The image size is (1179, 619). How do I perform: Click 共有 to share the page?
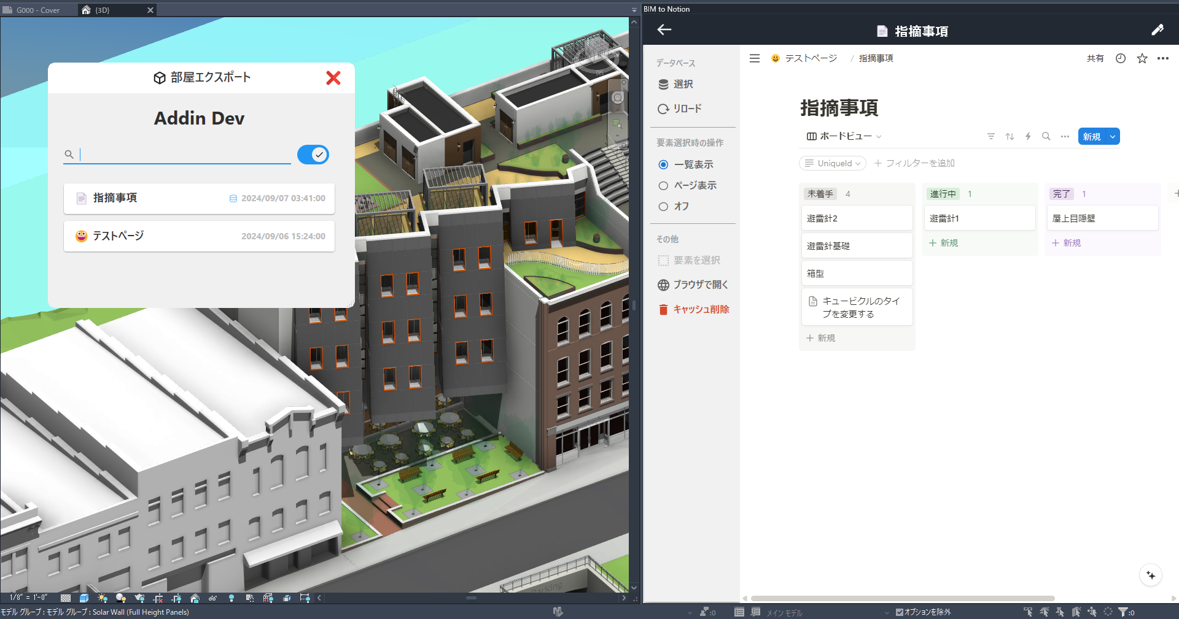pos(1095,58)
